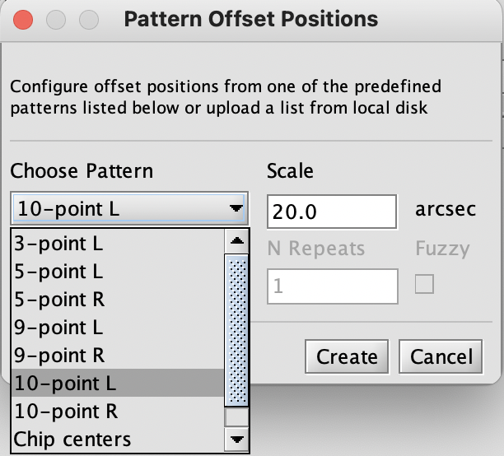Select the 3-point L pattern
This screenshot has height=456, width=504.
pyautogui.click(x=118, y=244)
